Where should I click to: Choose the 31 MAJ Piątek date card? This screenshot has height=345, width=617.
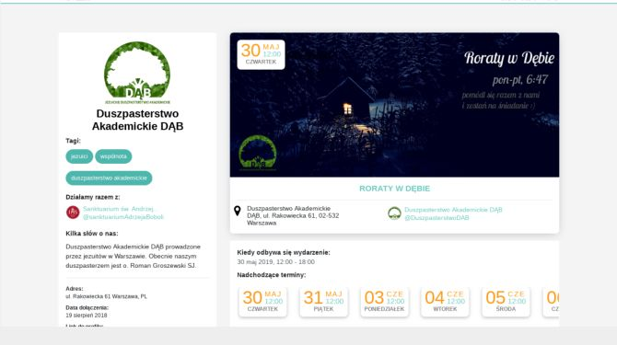(x=323, y=302)
